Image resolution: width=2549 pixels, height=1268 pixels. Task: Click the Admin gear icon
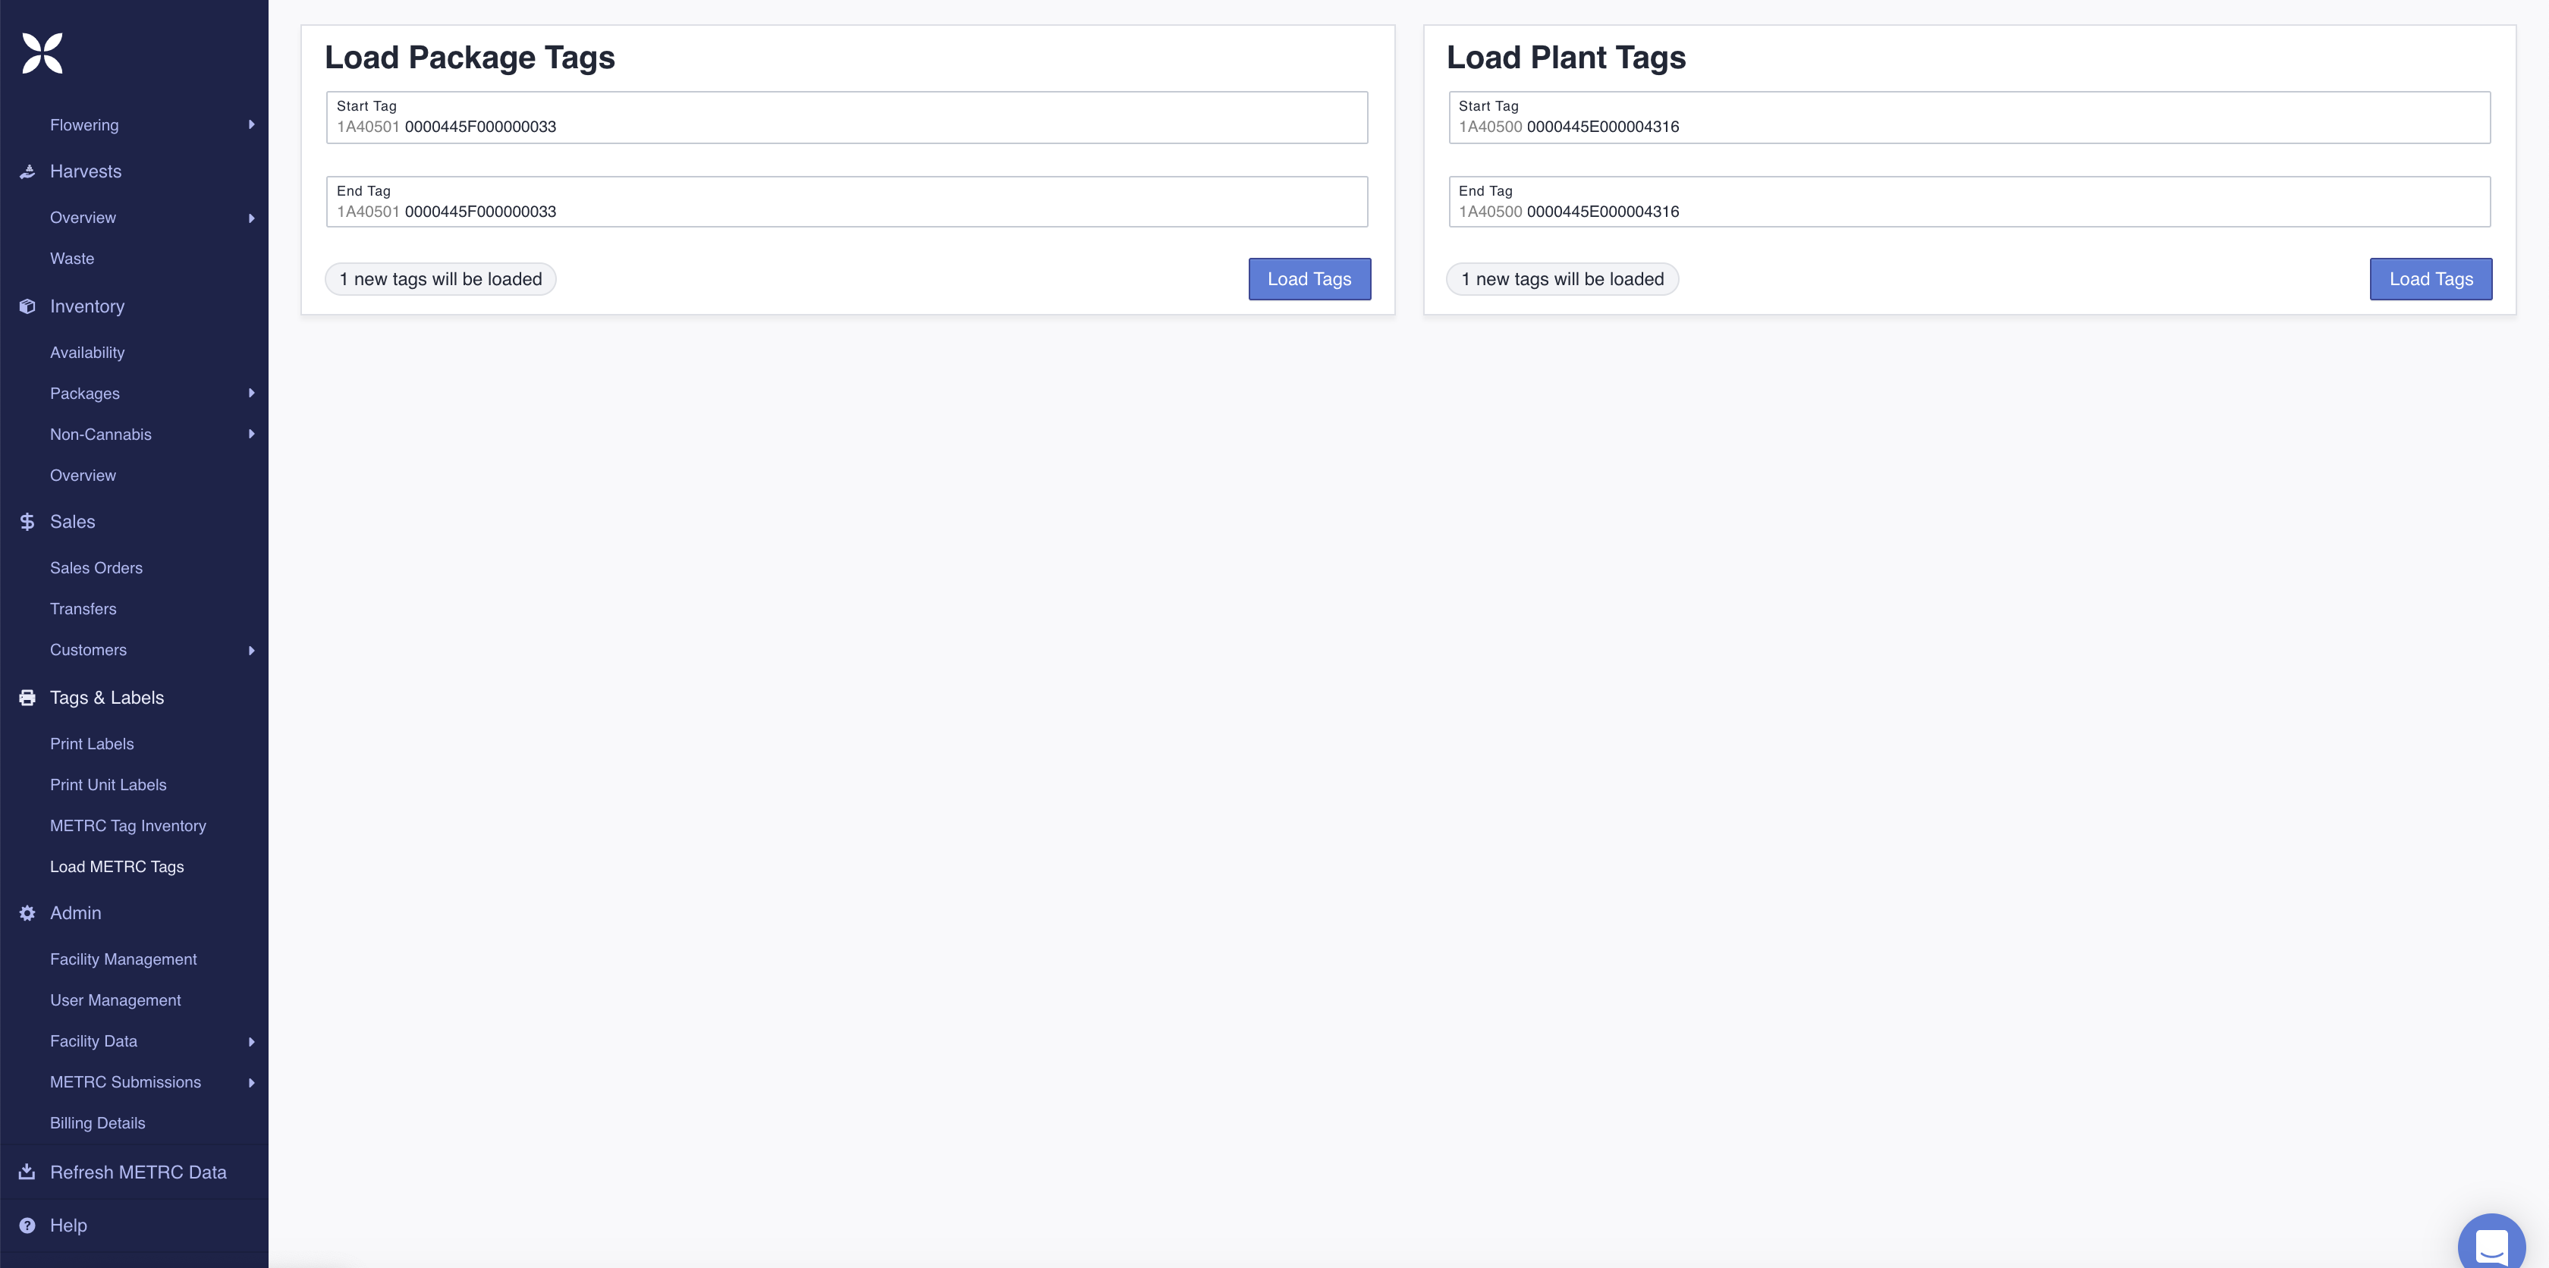tap(28, 914)
